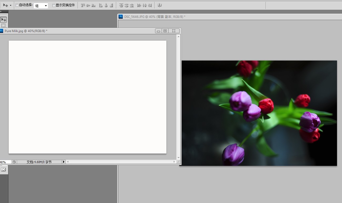Click the Align top edges icon

[83, 5]
